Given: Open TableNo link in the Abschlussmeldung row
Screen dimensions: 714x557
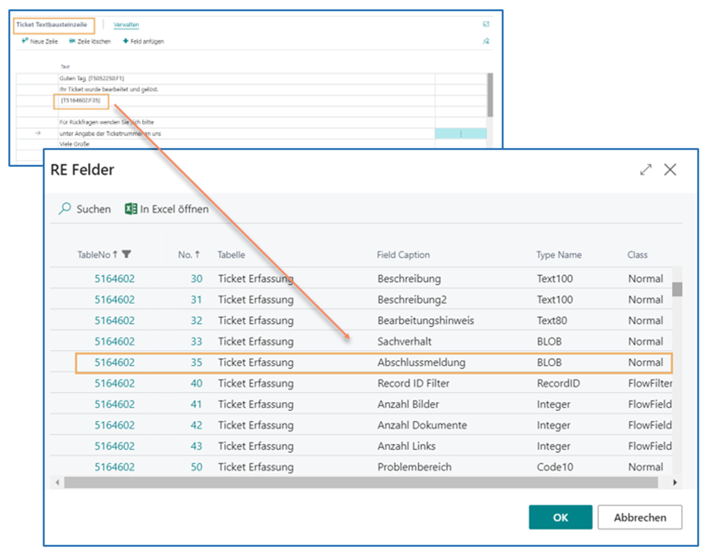Looking at the screenshot, I should [114, 362].
